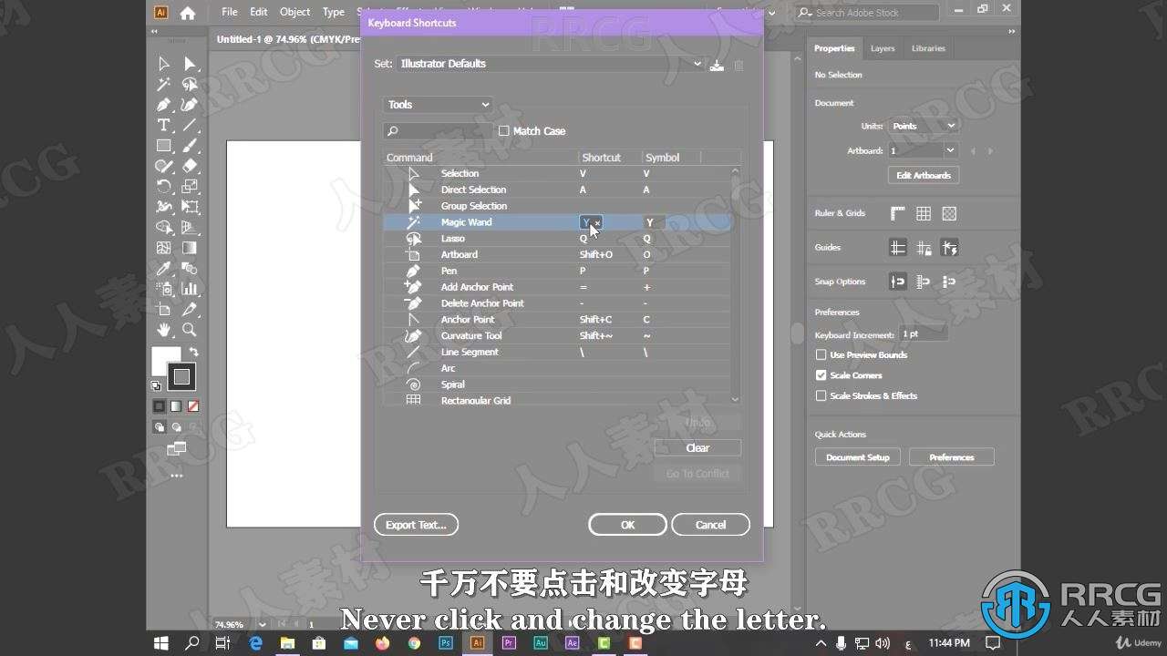Choose the Hand tool in the toolbar
The height and width of the screenshot is (656, 1167).
click(x=164, y=330)
